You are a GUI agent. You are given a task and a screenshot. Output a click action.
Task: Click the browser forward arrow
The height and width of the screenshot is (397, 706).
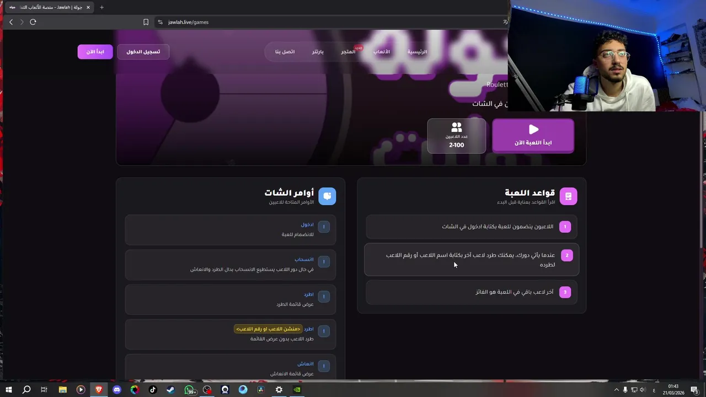tap(22, 22)
